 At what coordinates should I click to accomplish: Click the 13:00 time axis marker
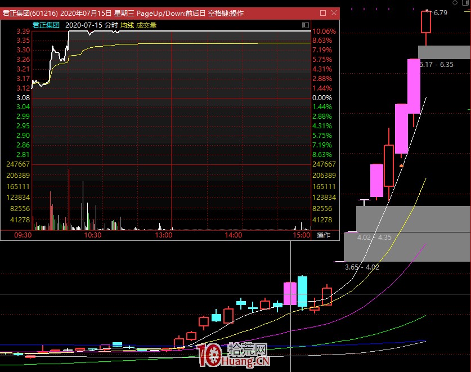pos(164,235)
